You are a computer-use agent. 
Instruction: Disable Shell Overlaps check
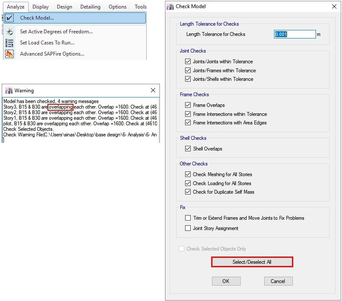[x=188, y=149]
